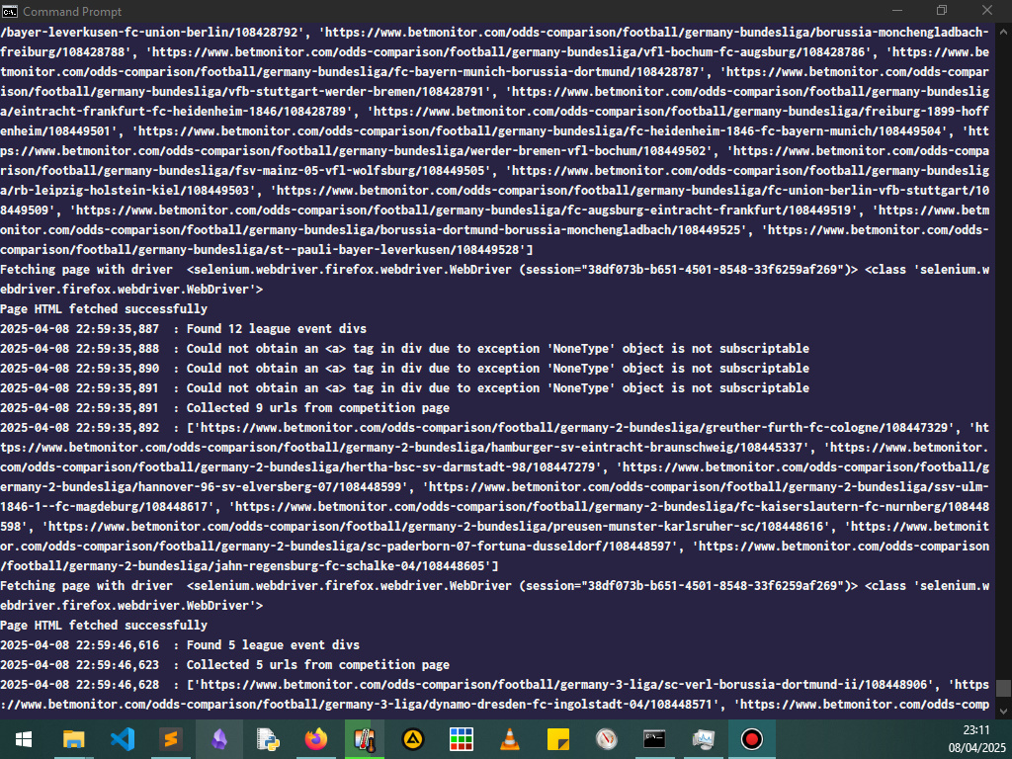1012x759 pixels.
Task: Select the Command Prompt taskbar button
Action: (655, 738)
